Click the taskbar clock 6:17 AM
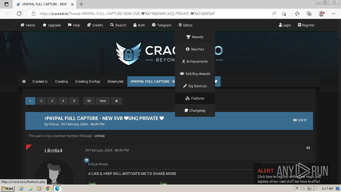 coord(327,189)
